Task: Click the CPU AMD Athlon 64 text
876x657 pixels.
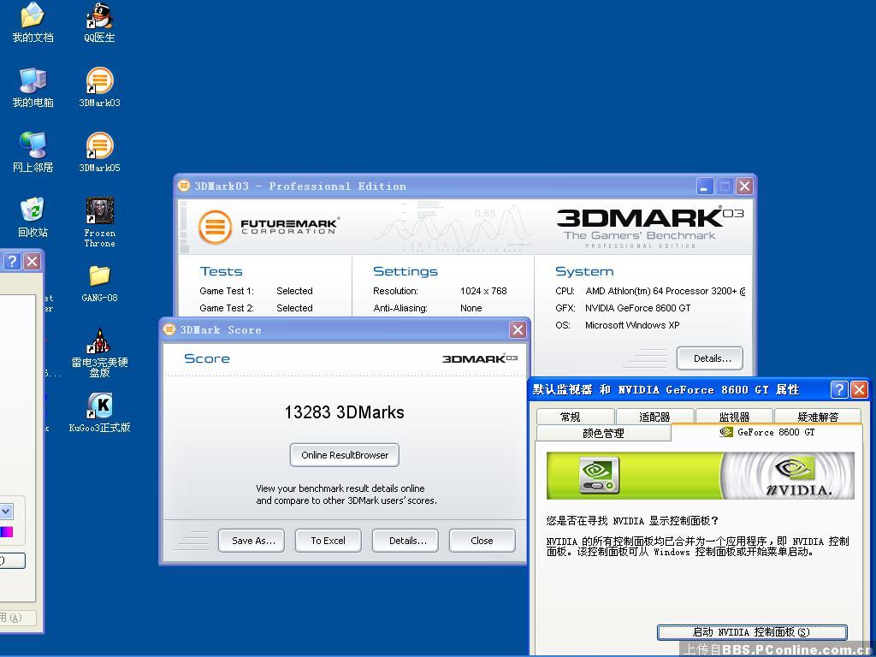Action: (666, 291)
